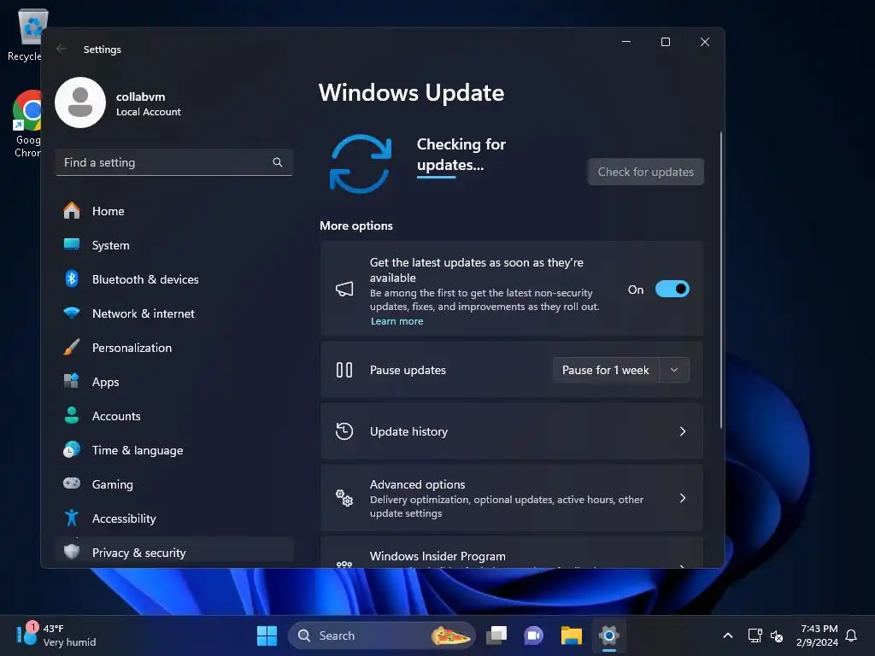The width and height of the screenshot is (875, 656).
Task: Open Advanced options
Action: click(x=512, y=498)
